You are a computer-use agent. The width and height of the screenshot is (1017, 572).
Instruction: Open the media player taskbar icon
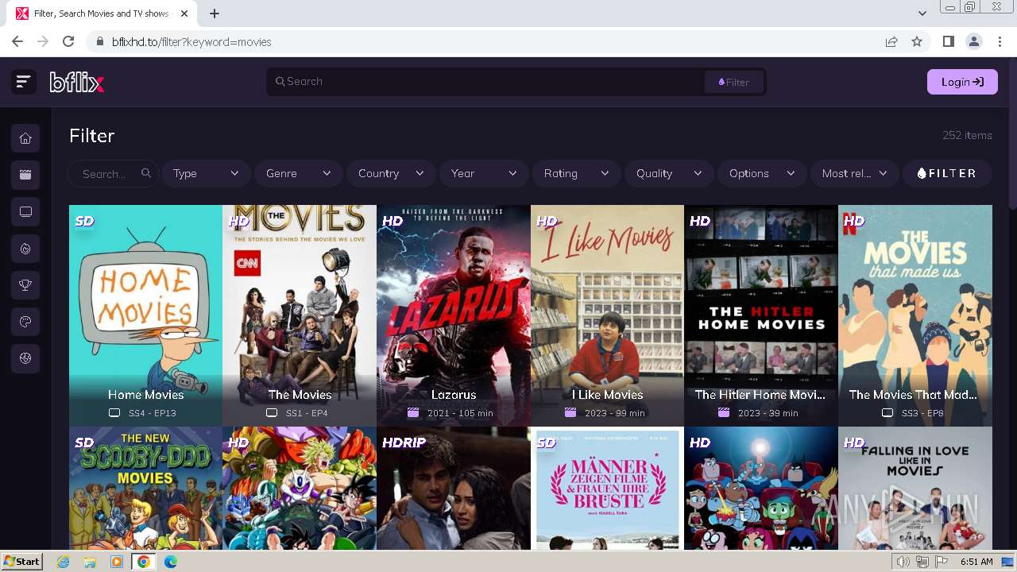click(117, 562)
